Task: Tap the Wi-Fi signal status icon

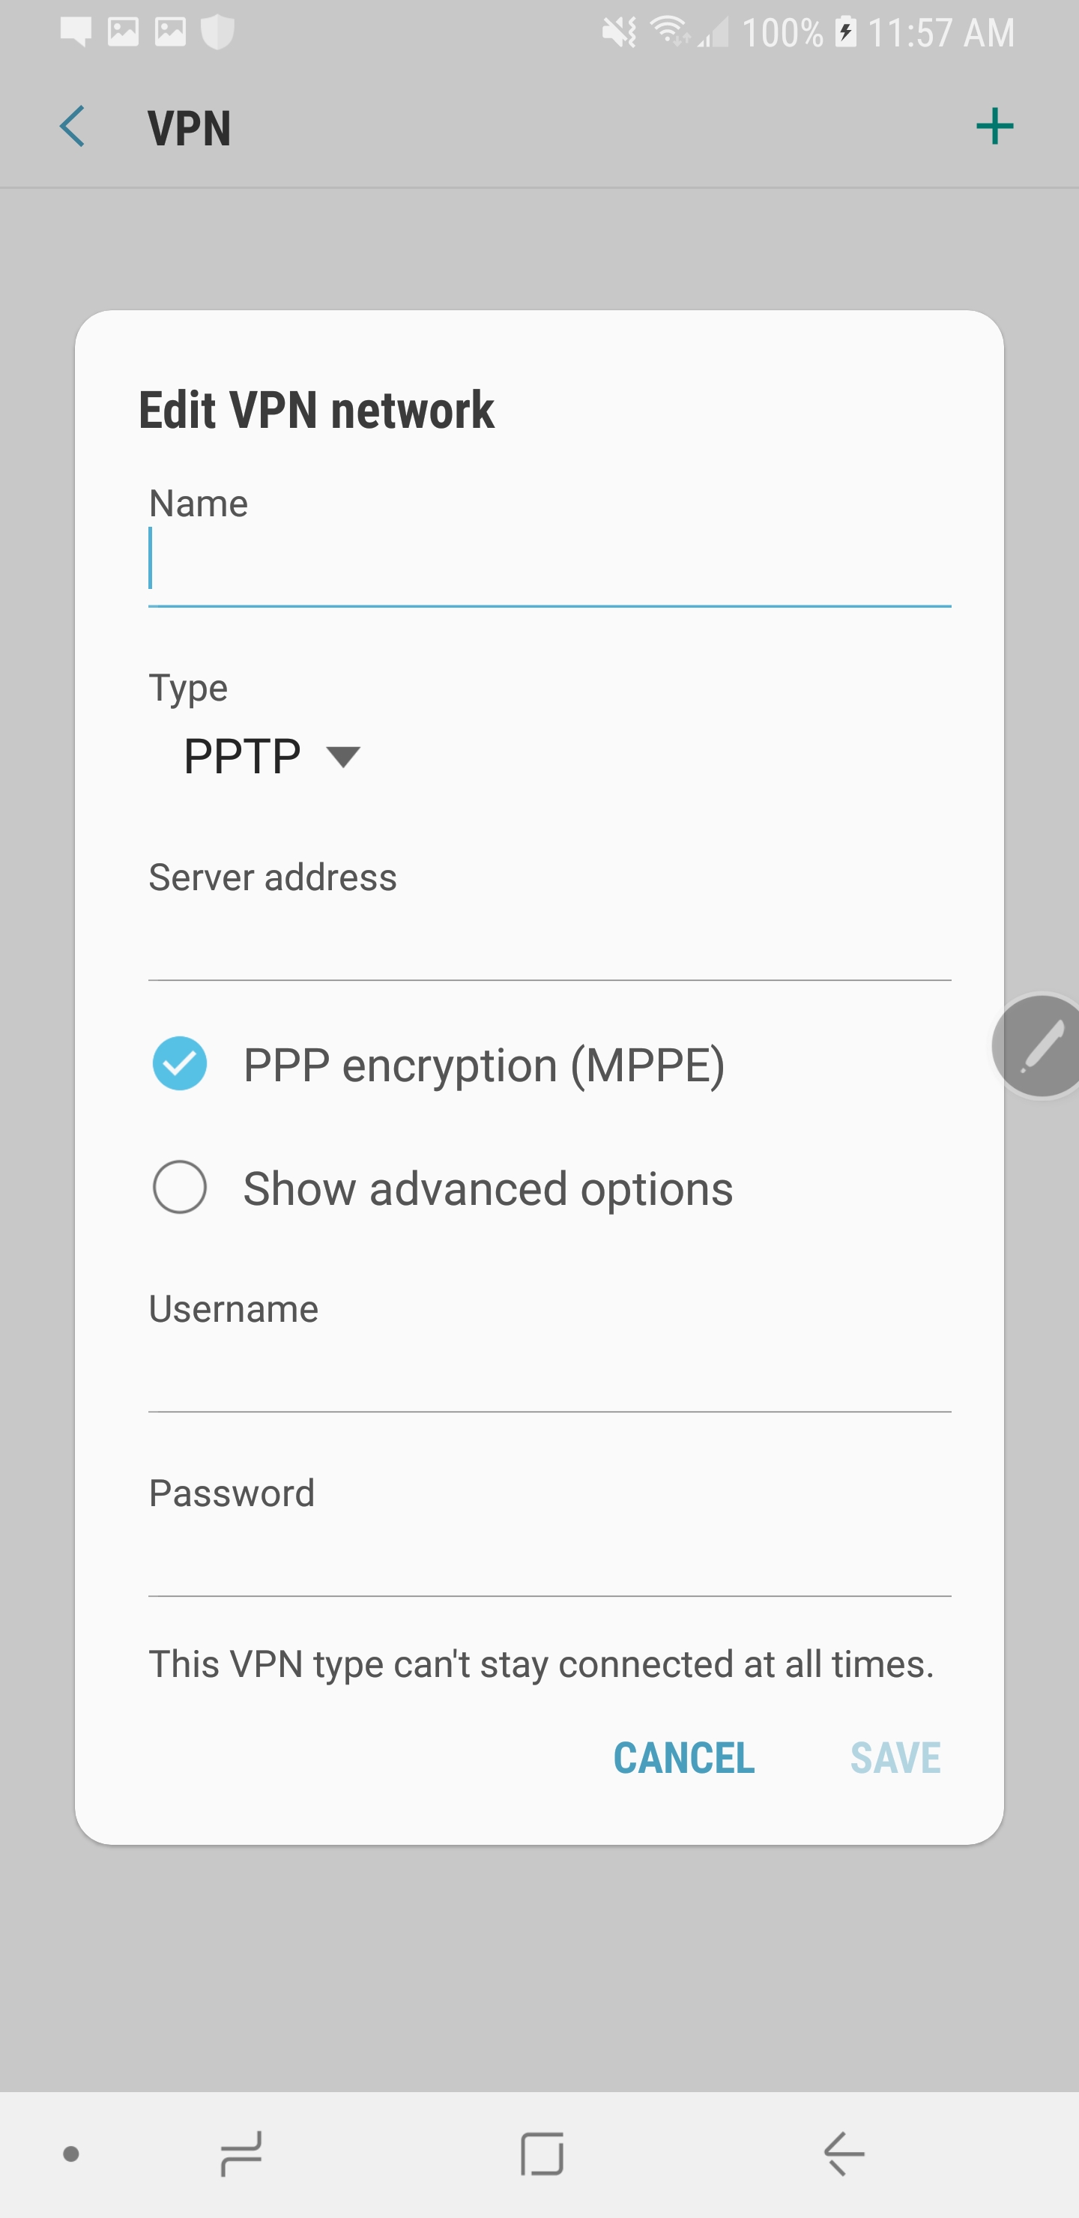Action: (669, 33)
